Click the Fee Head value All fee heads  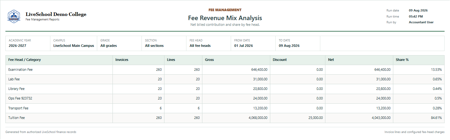pos(200,46)
